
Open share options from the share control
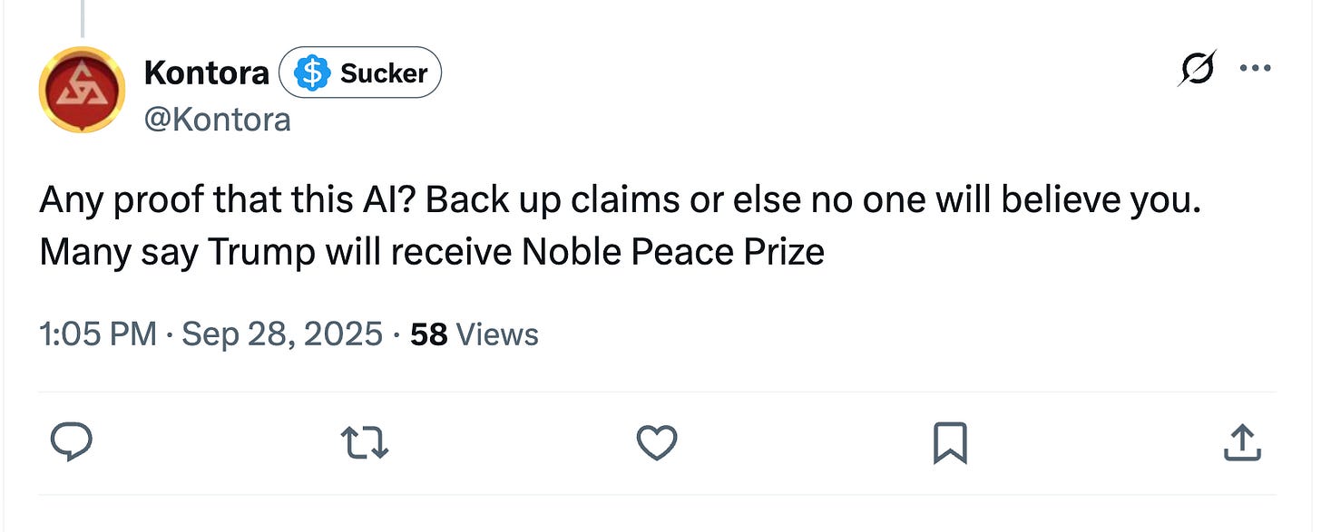coord(1243,442)
